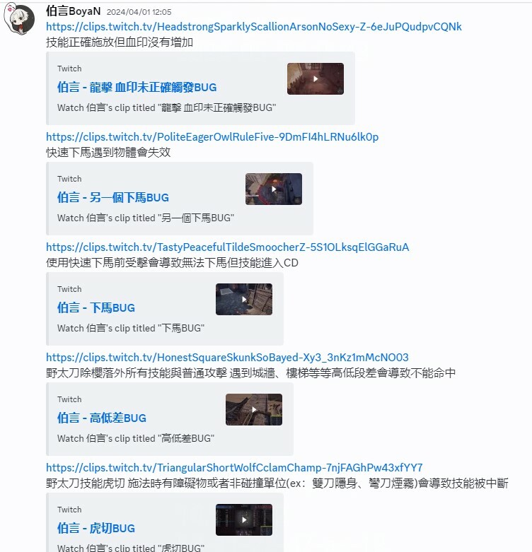Open embed title 伯言 - 下馬BUG
This screenshot has width=532, height=552.
[x=96, y=307]
